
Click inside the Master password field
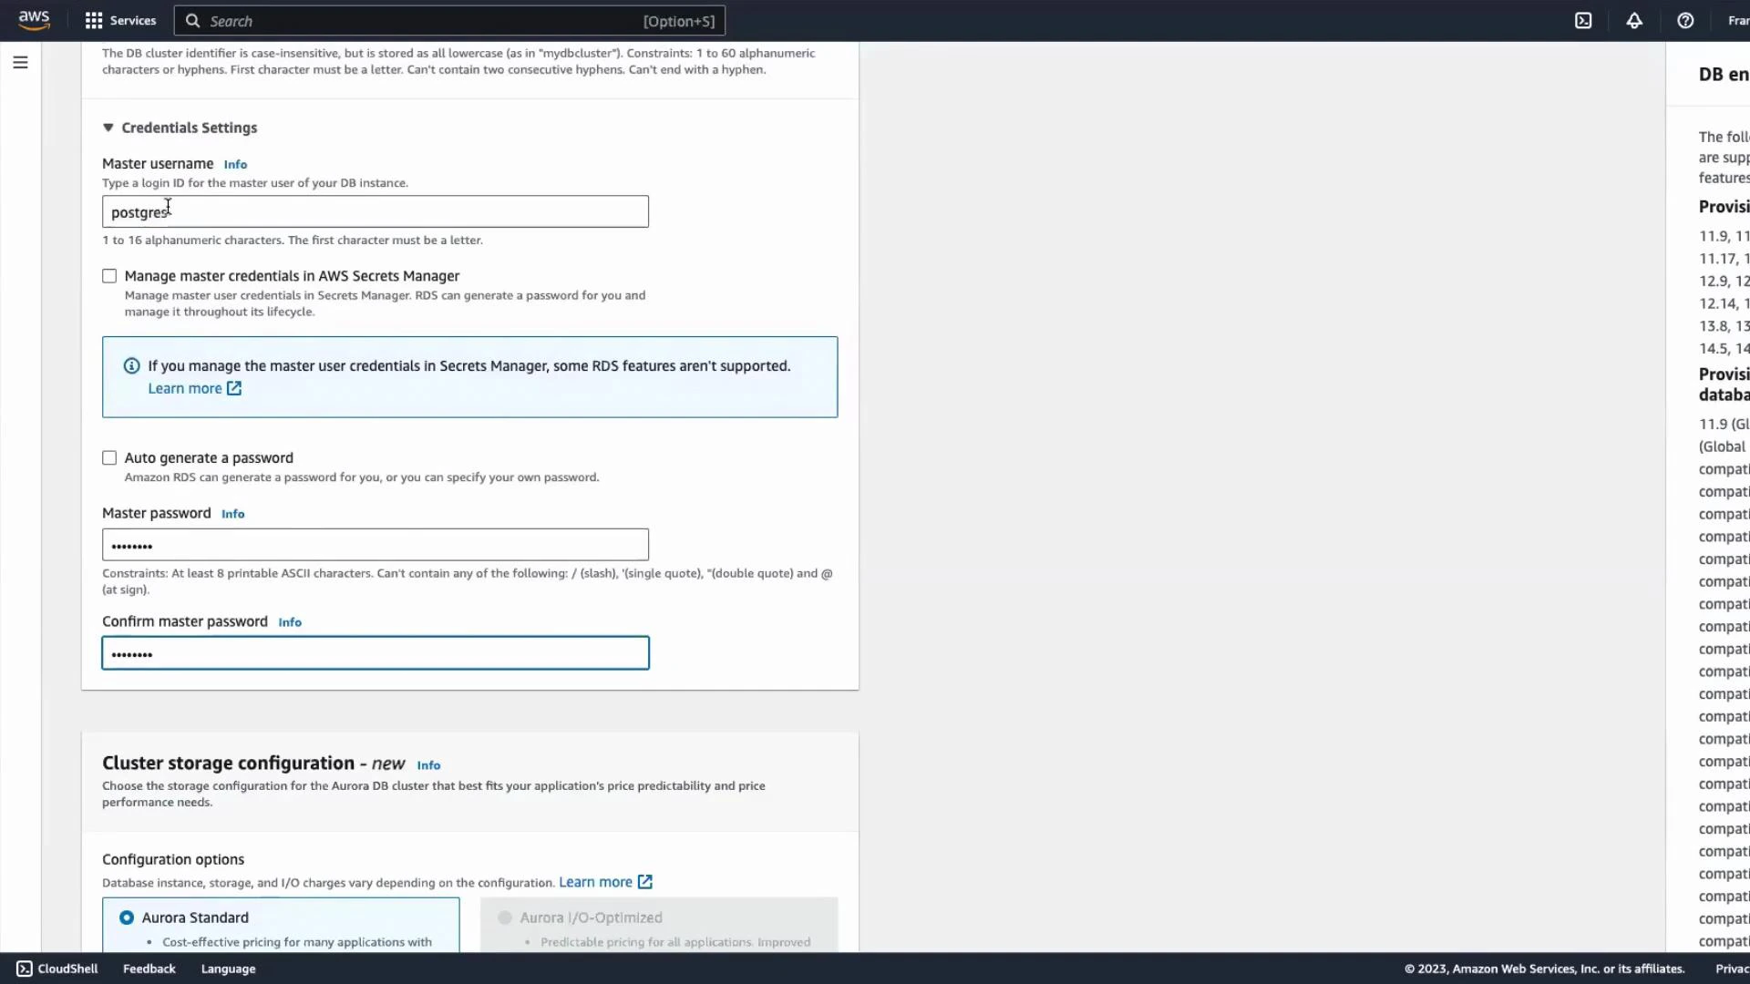click(375, 544)
